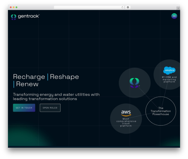Click the downloads icon beside address bar
Viewport: 188px width, 159px height.
128,7
